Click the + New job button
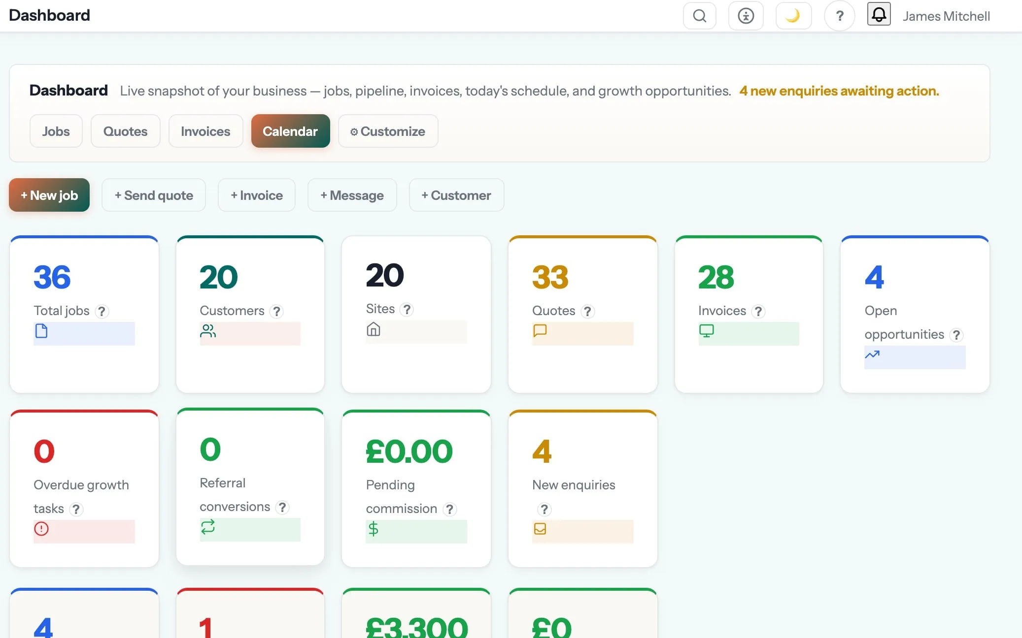The width and height of the screenshot is (1022, 638). point(49,195)
